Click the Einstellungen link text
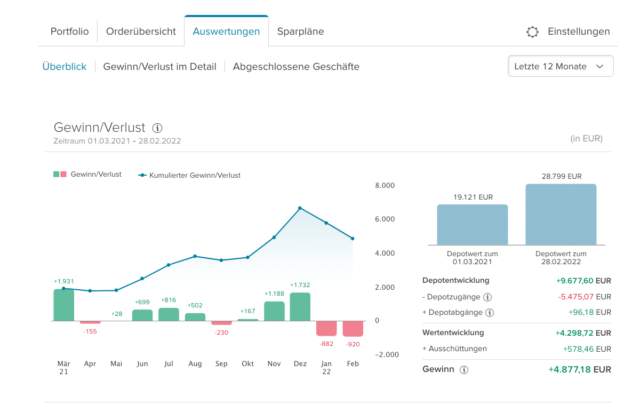640x412 pixels. point(579,31)
